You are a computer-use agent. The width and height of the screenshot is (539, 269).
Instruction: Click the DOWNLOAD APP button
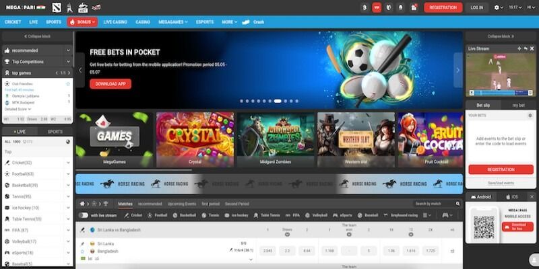[x=110, y=83]
